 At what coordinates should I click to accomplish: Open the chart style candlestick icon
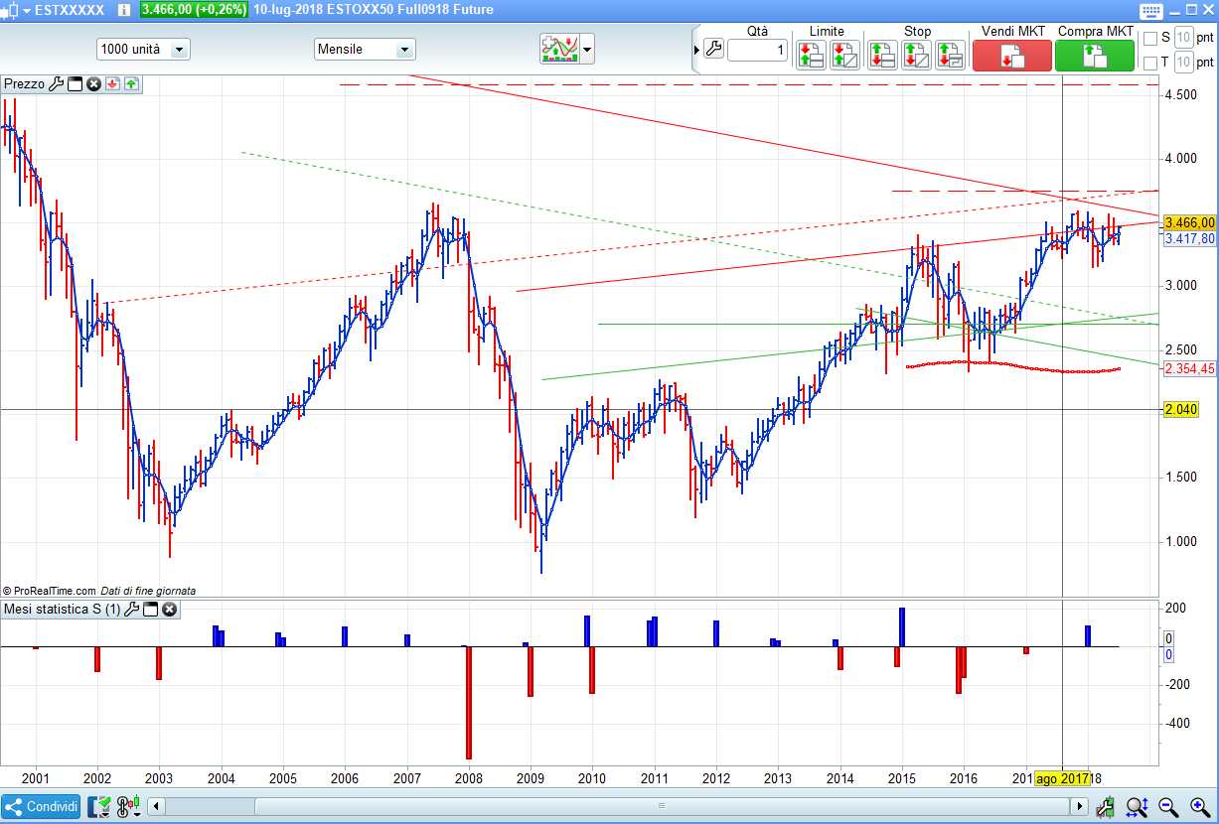point(9,10)
